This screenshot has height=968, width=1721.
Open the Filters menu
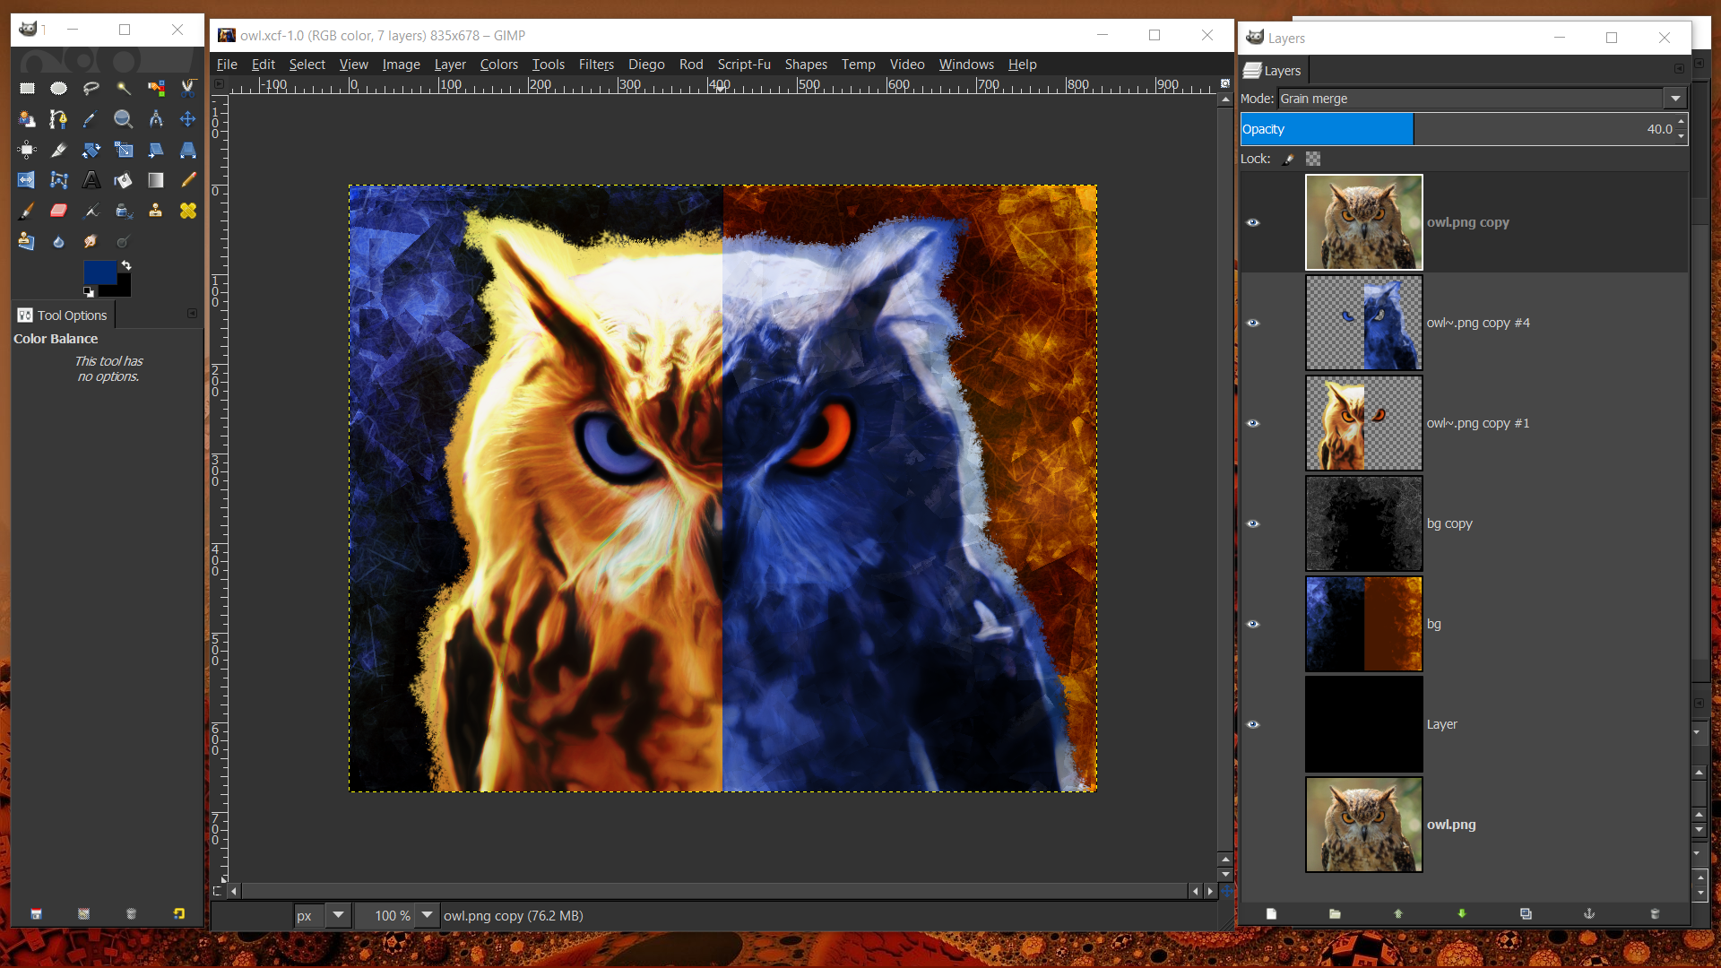pos(596,65)
